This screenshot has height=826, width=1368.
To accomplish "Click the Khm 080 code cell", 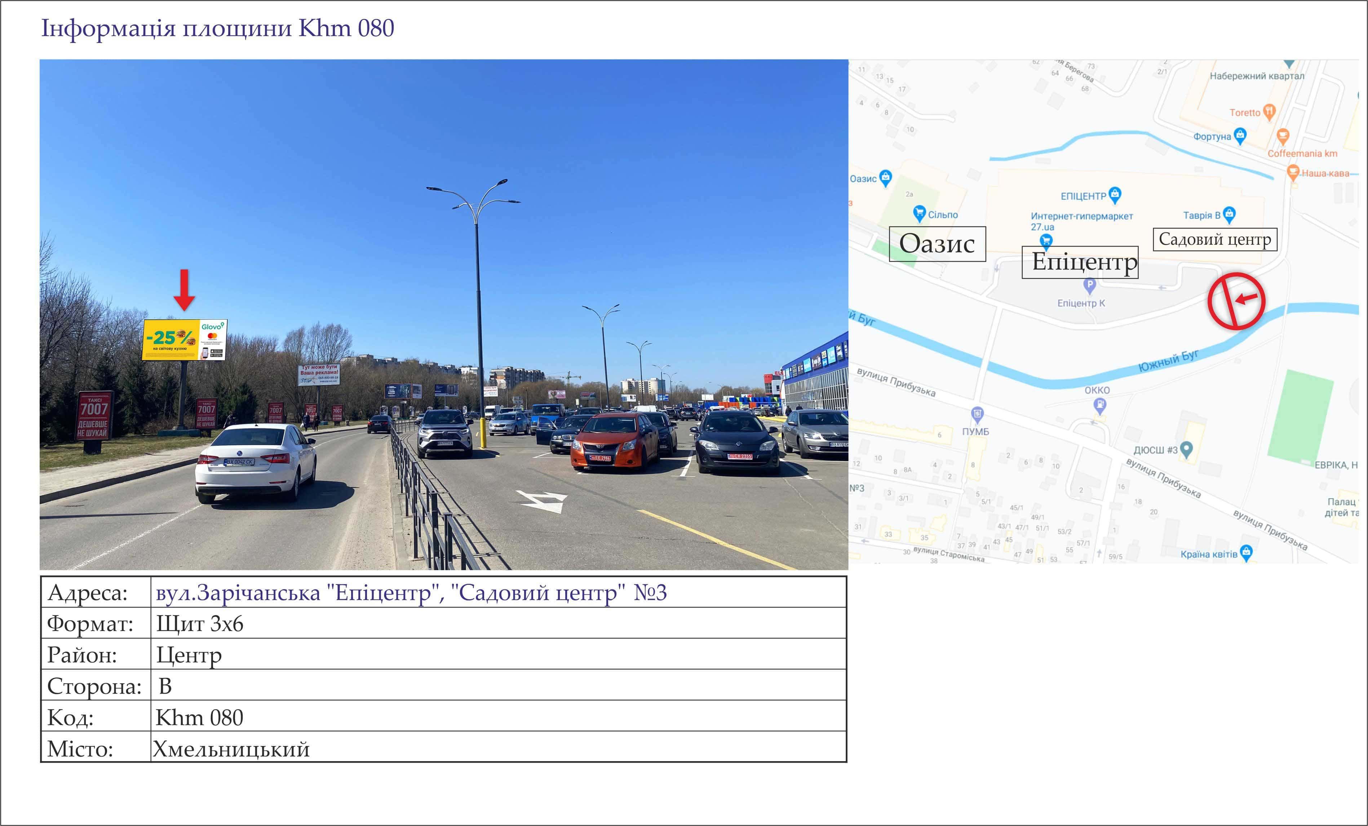I will pos(199,717).
